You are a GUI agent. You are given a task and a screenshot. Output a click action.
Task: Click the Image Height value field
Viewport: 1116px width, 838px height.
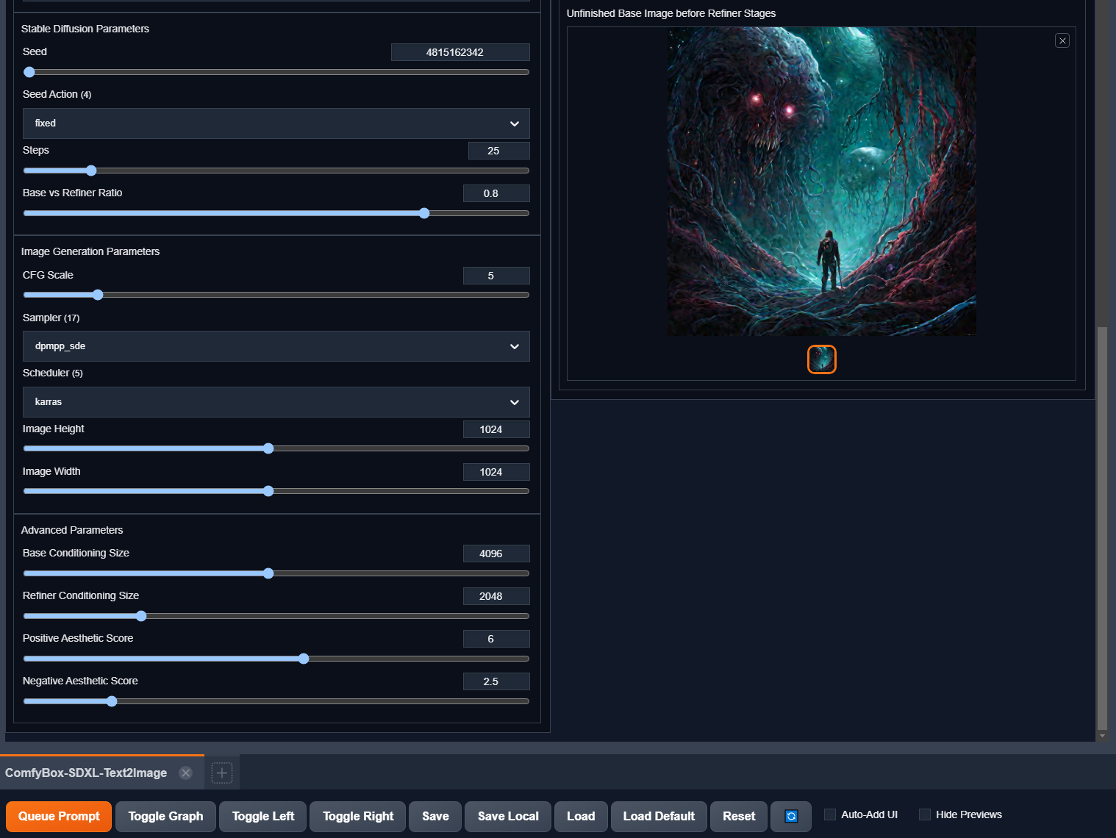click(496, 429)
